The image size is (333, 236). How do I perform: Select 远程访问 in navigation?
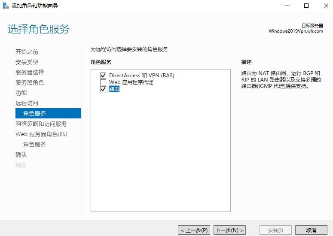[x=27, y=103]
